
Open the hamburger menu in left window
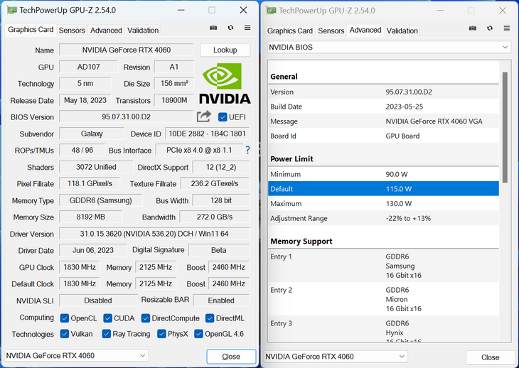tap(247, 28)
